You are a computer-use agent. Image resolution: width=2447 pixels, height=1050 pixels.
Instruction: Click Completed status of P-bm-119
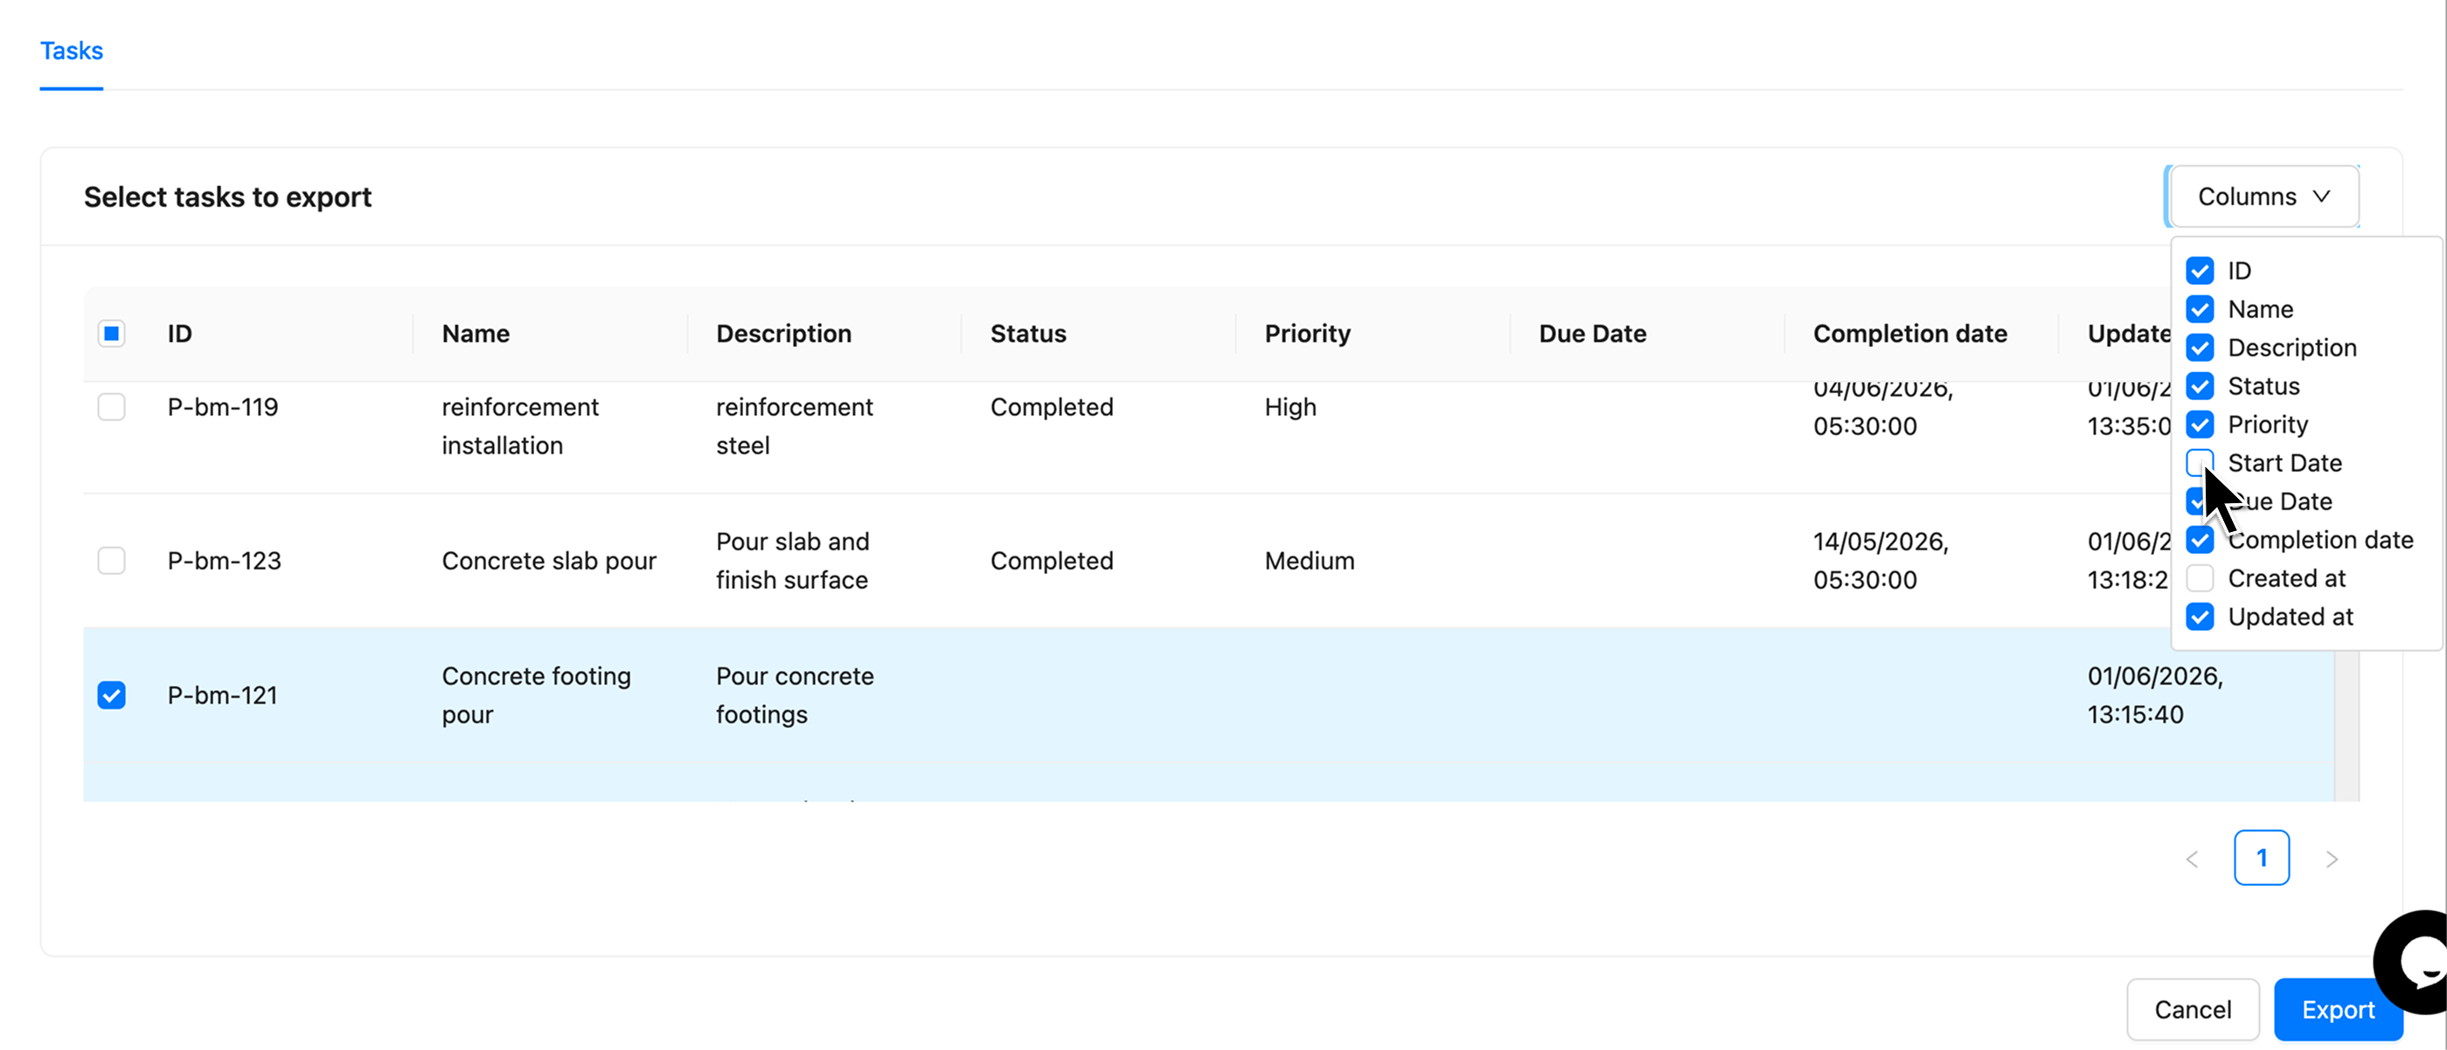1052,407
